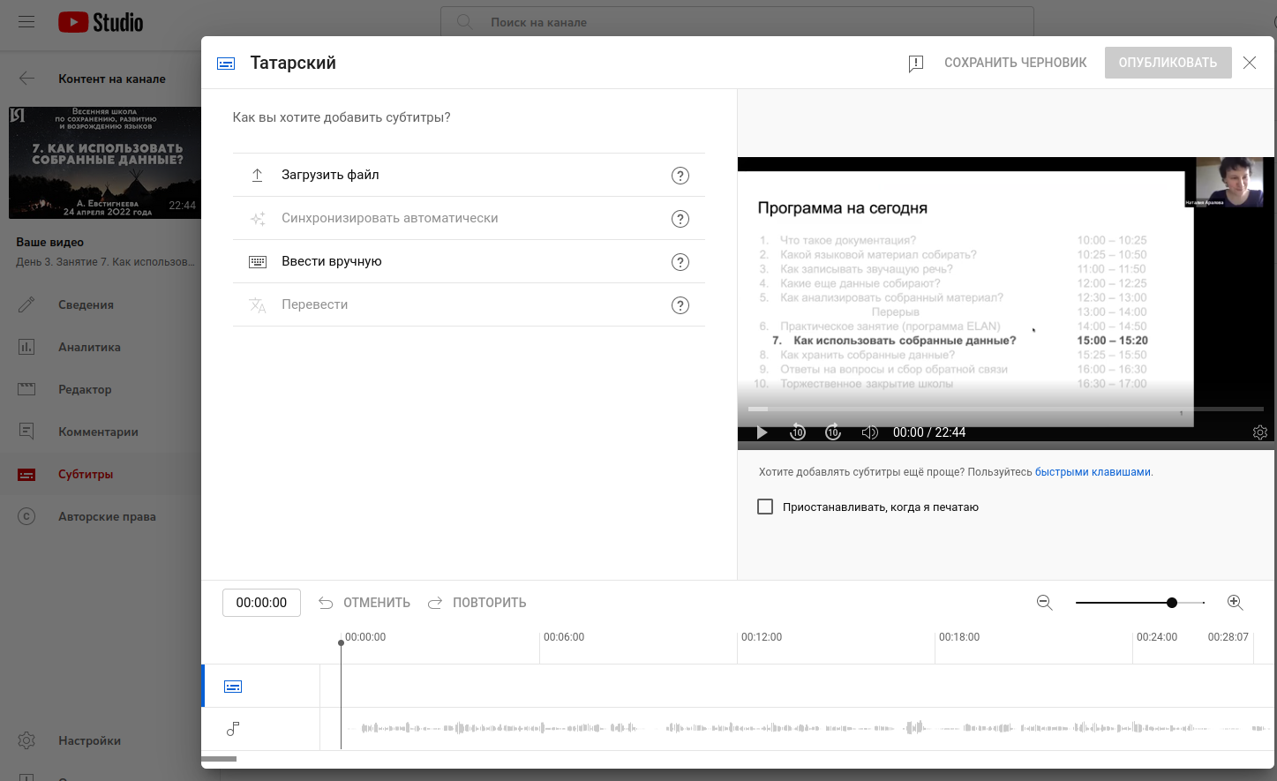The width and height of the screenshot is (1277, 781).
Task: Open the быстрыми клавишами link
Action: [1093, 471]
